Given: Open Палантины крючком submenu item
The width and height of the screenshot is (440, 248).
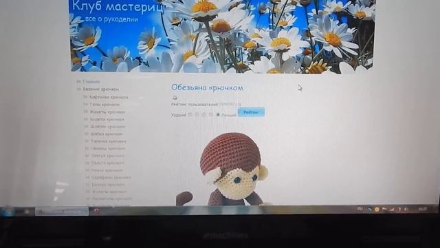Looking at the screenshot, I should pyautogui.click(x=112, y=198).
